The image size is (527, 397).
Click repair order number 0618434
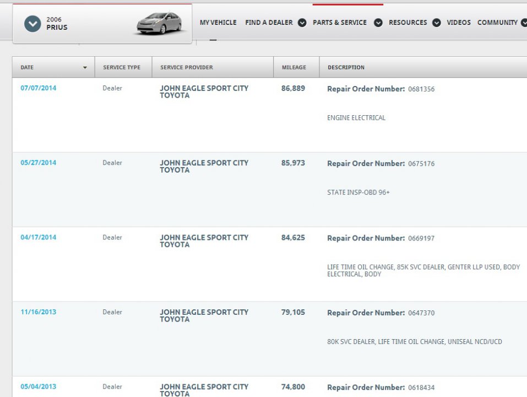[x=421, y=388]
